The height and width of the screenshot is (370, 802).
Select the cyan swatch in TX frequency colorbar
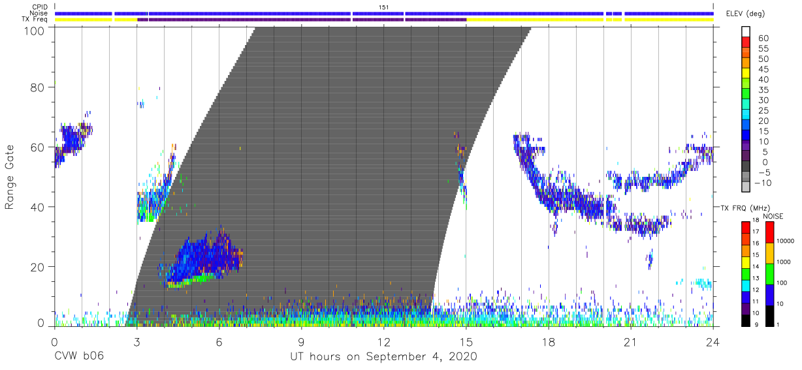click(x=745, y=285)
